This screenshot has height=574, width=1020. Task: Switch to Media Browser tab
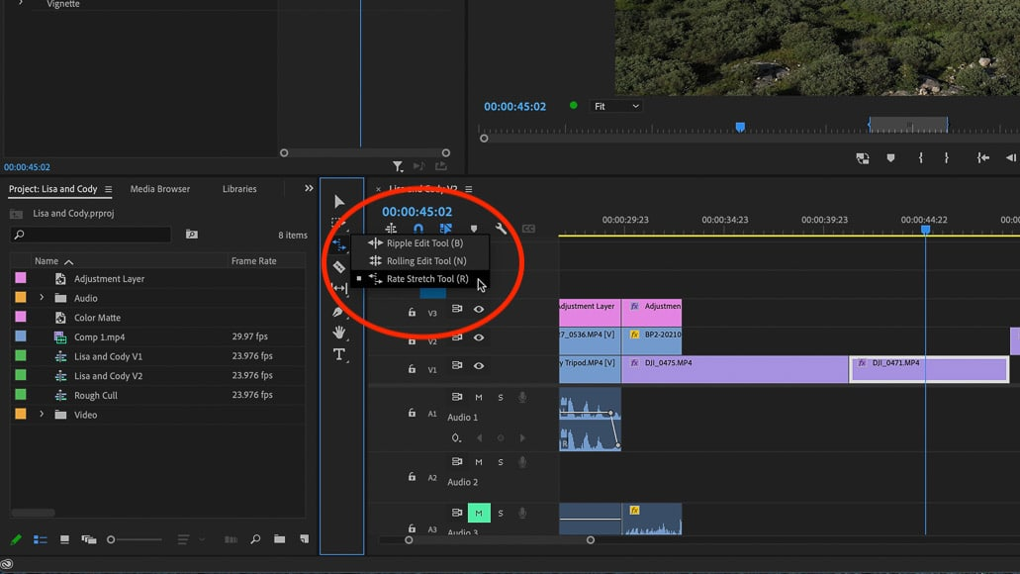point(160,189)
